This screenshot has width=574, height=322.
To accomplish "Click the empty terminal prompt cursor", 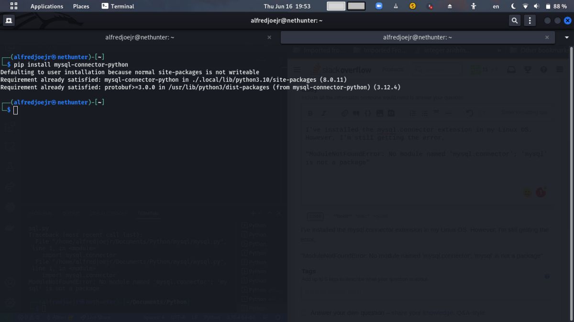I will [x=15, y=110].
